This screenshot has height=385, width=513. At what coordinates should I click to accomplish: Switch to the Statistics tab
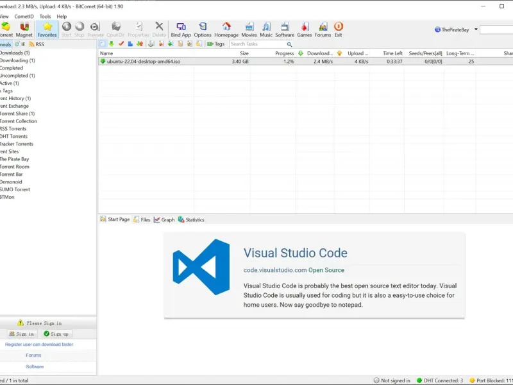pyautogui.click(x=191, y=219)
